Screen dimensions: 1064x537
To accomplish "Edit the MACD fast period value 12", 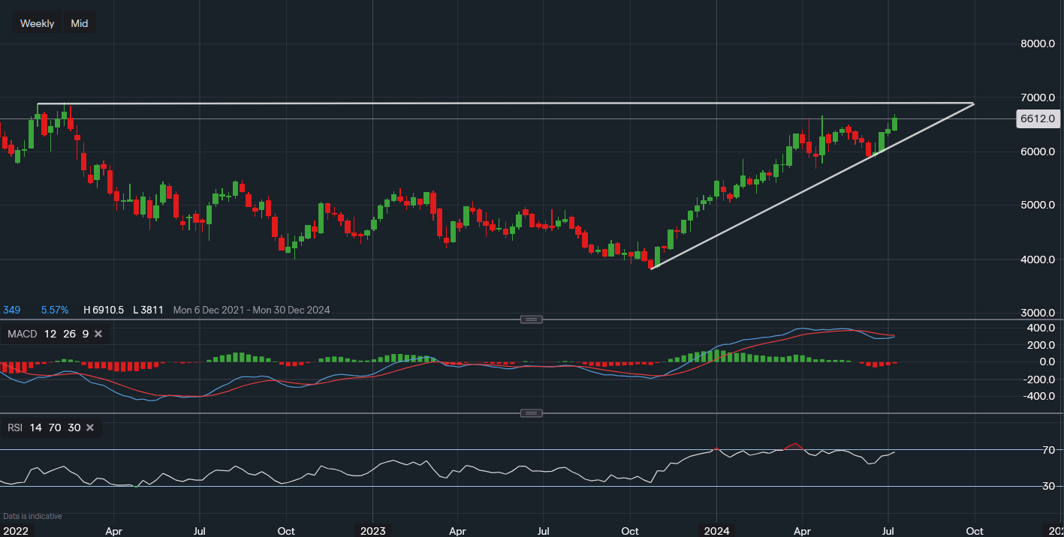I will [x=50, y=334].
